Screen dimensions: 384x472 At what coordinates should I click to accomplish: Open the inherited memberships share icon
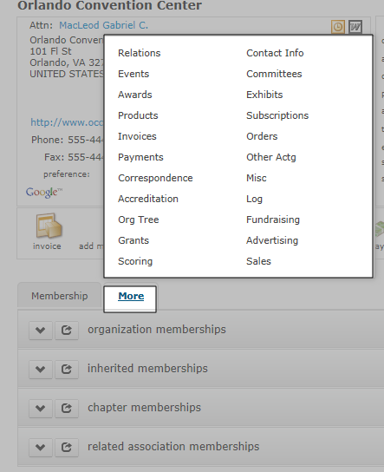click(67, 369)
